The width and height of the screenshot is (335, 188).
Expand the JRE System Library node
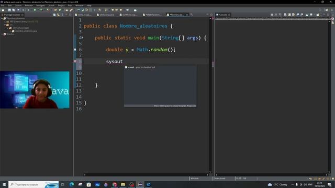coord(5,22)
